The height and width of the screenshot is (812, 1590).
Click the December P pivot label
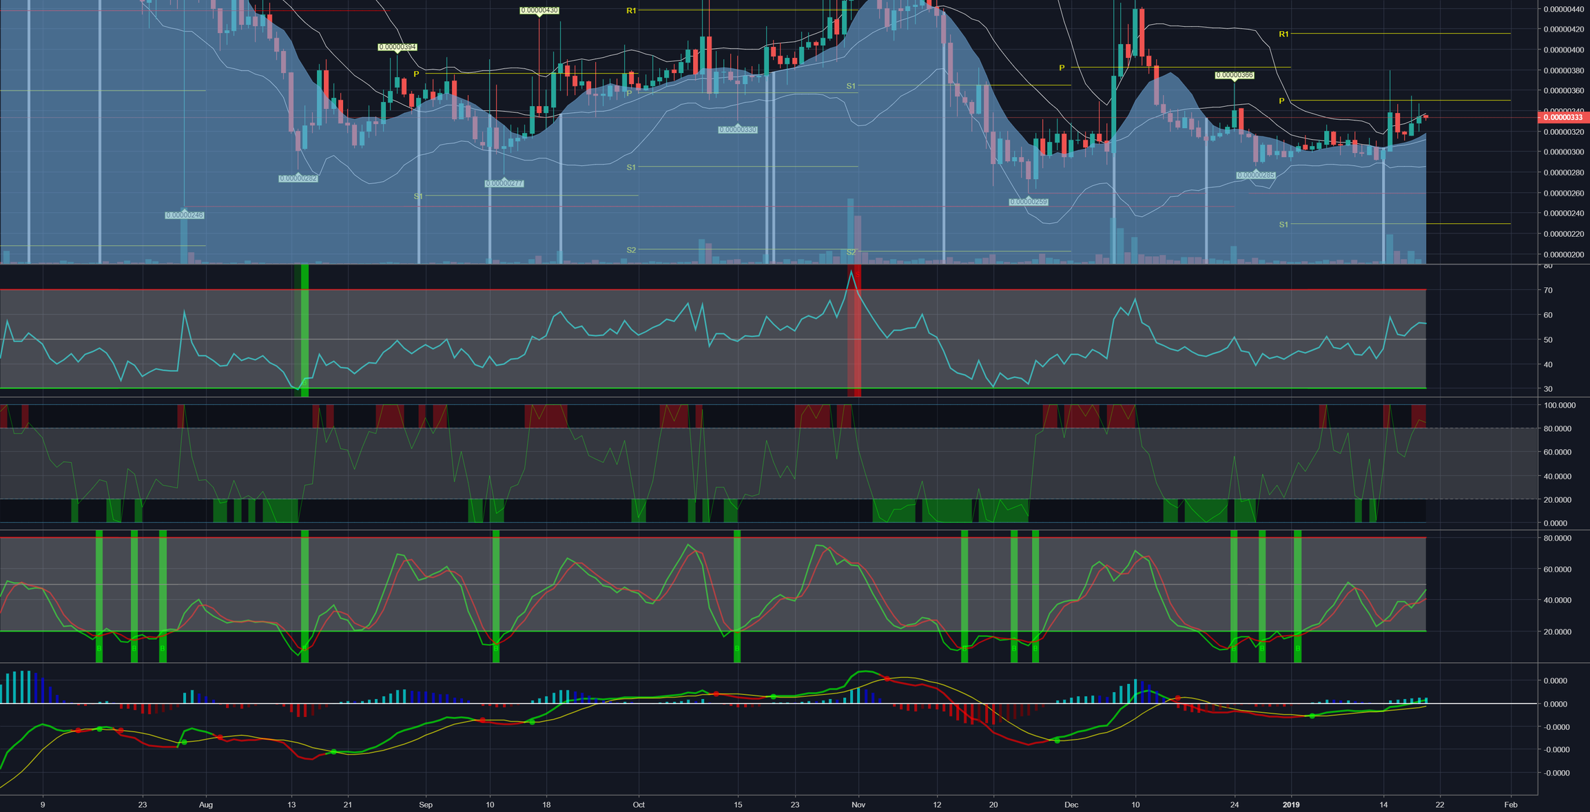click(1062, 67)
